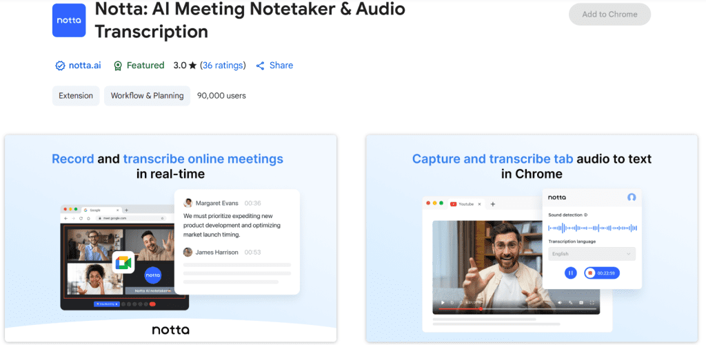Click the notta wordmark below the Meet mockup
706x345 pixels.
tap(171, 330)
